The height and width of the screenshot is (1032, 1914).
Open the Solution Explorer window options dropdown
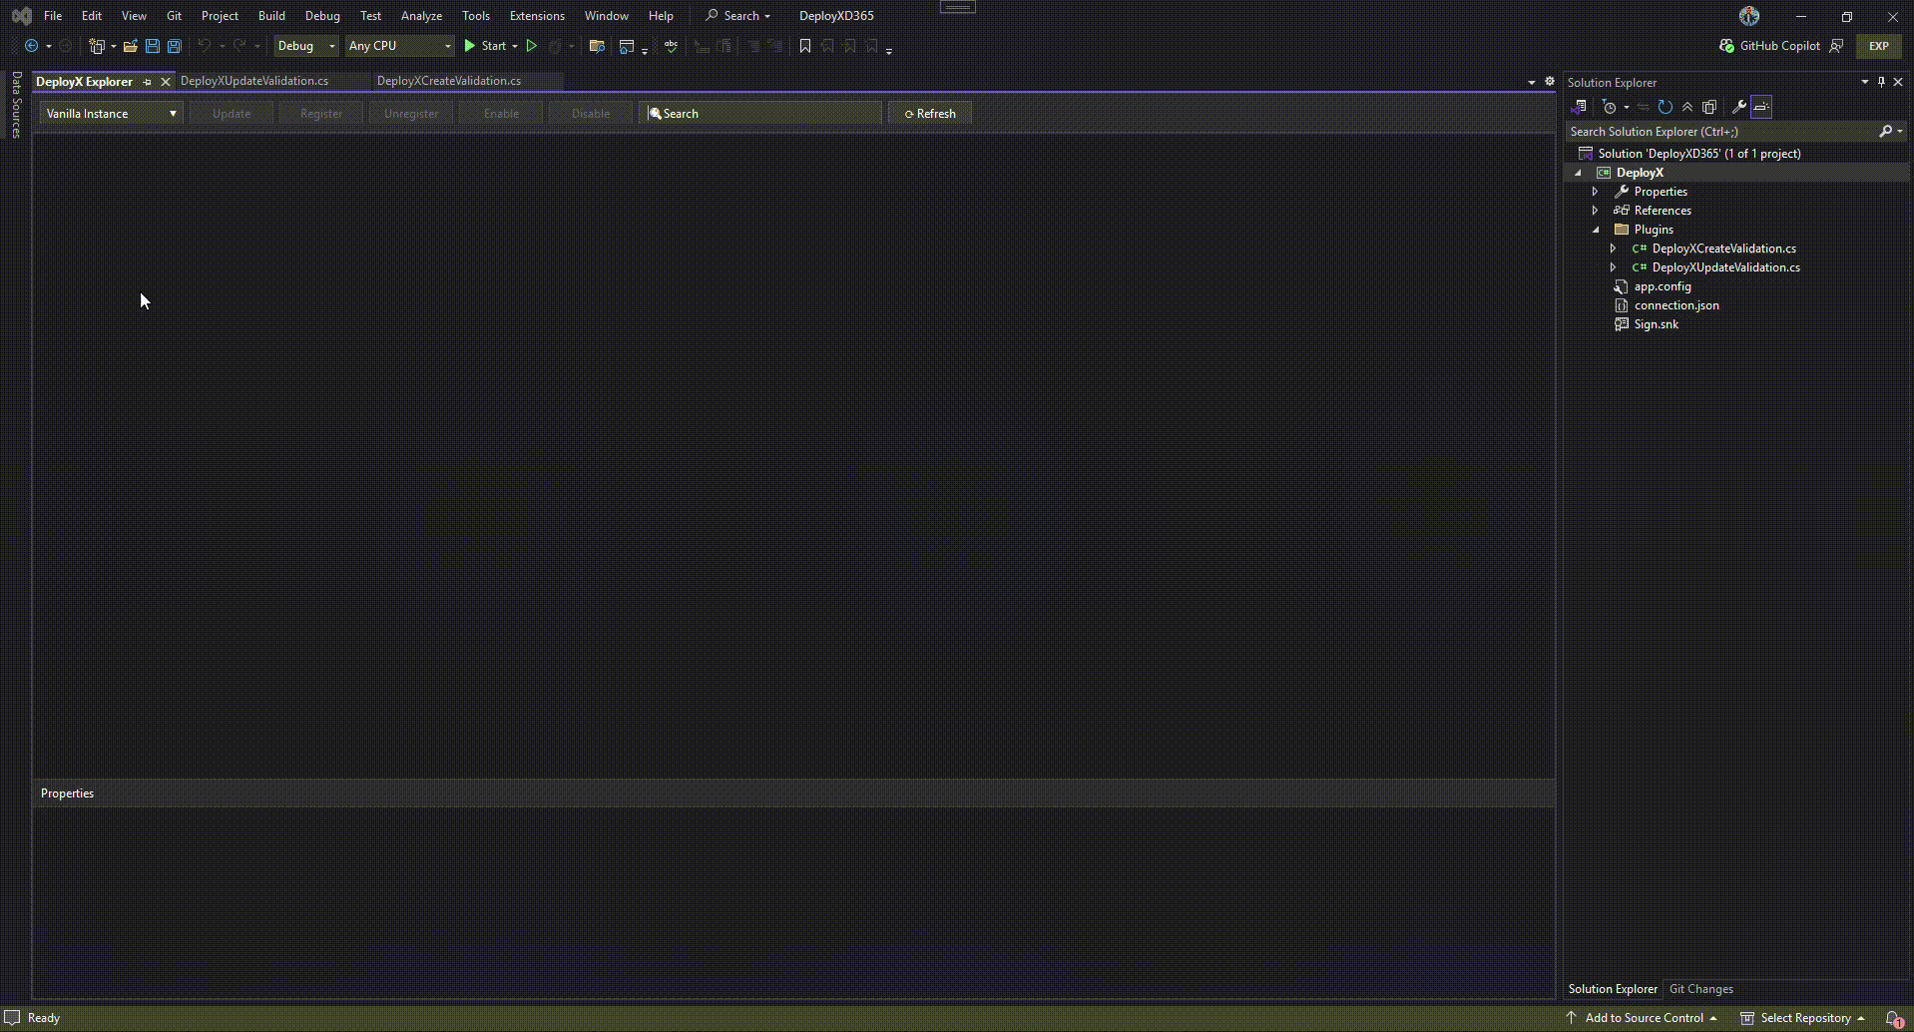coord(1864,82)
